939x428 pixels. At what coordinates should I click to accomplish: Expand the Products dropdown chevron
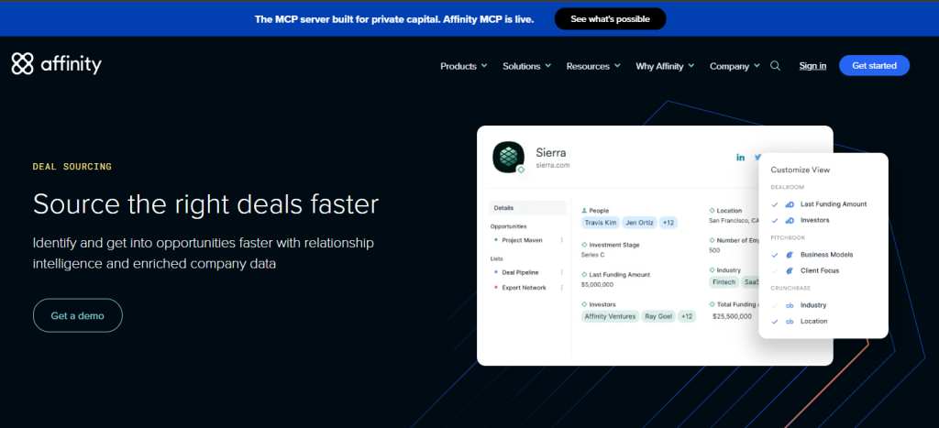pos(484,66)
